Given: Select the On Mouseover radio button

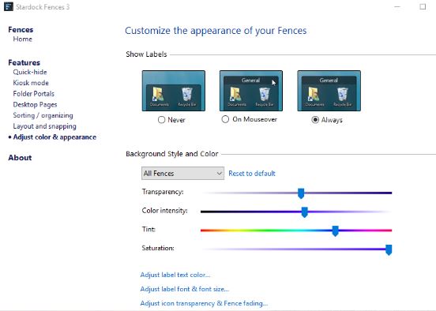Looking at the screenshot, I should click(x=225, y=119).
